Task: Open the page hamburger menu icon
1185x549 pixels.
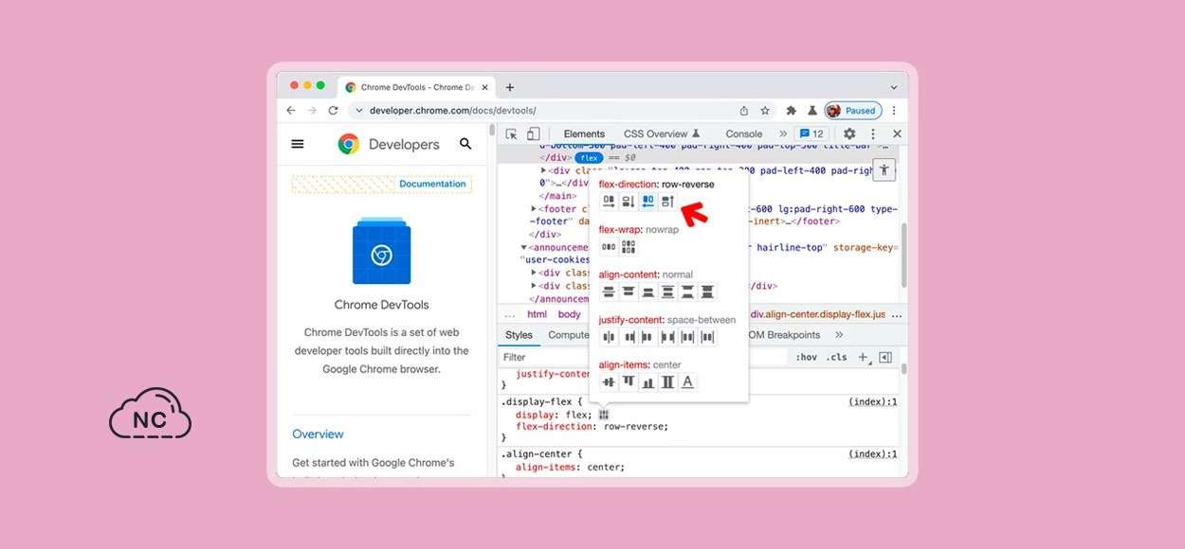Action: (298, 144)
